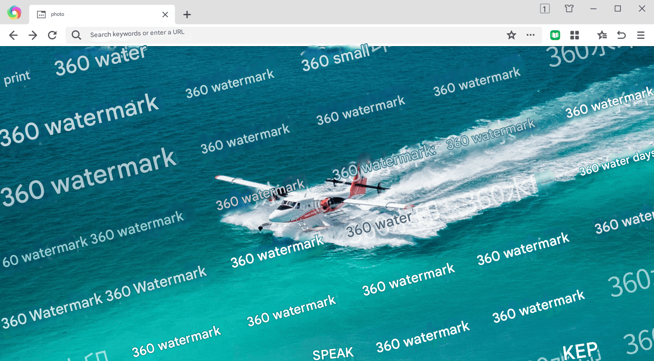
Task: Show the bookmarks list panel
Action: (x=602, y=35)
